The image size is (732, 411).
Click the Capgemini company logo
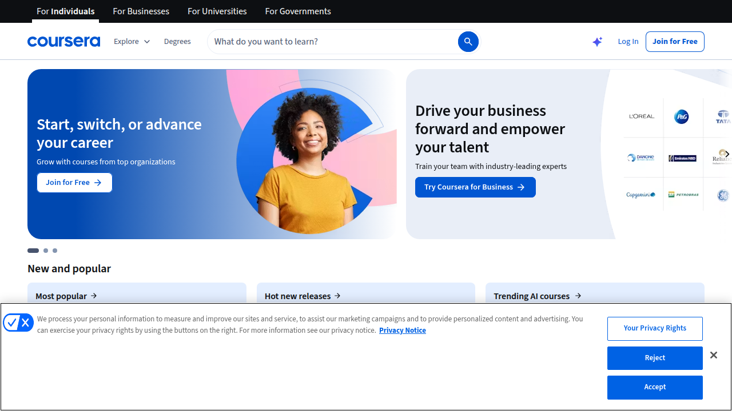click(640, 195)
